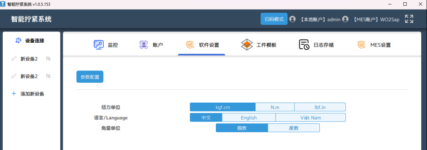The image size is (427, 150).
Task: Click the MES设置 shield icon
Action: 361,45
